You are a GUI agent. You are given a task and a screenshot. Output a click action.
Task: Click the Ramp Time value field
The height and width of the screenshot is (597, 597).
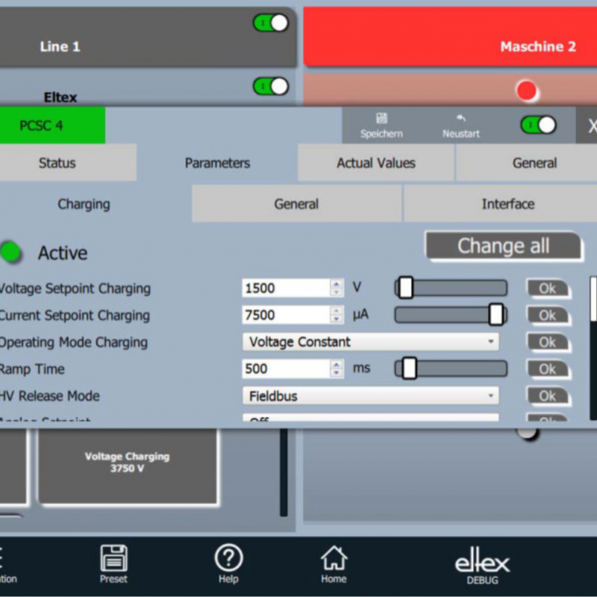286,369
